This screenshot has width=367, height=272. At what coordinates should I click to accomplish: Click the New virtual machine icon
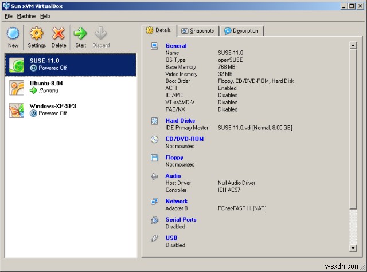pyautogui.click(x=13, y=34)
